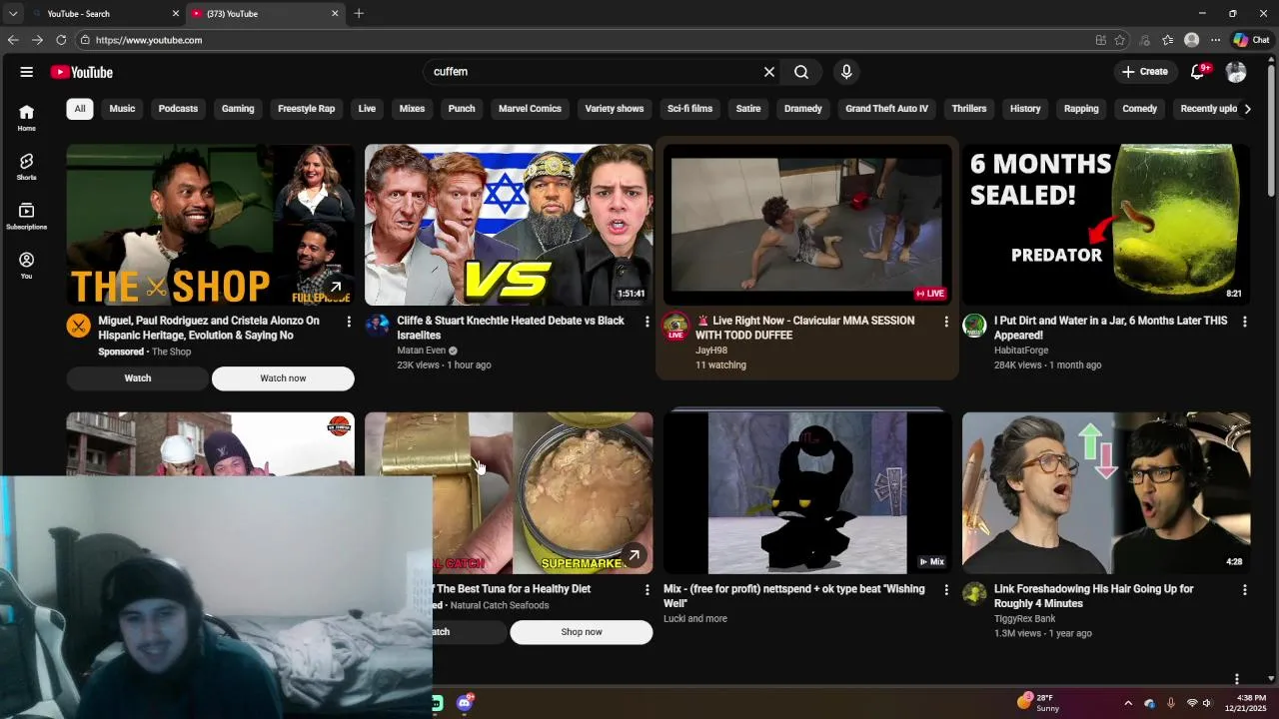Open HabitatForge channel avatar

point(974,326)
